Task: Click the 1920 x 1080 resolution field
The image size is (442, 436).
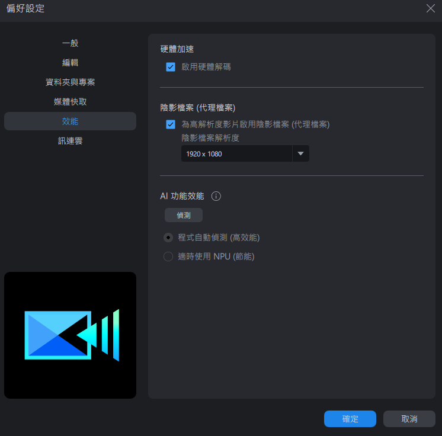Action: 236,153
